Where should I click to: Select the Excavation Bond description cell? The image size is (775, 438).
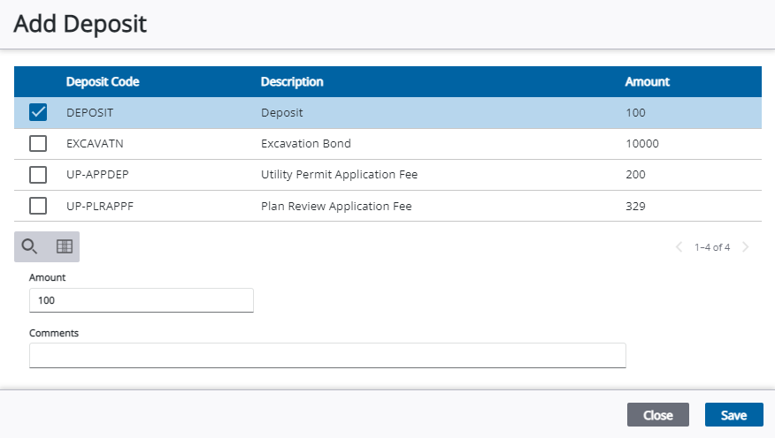[x=306, y=143]
